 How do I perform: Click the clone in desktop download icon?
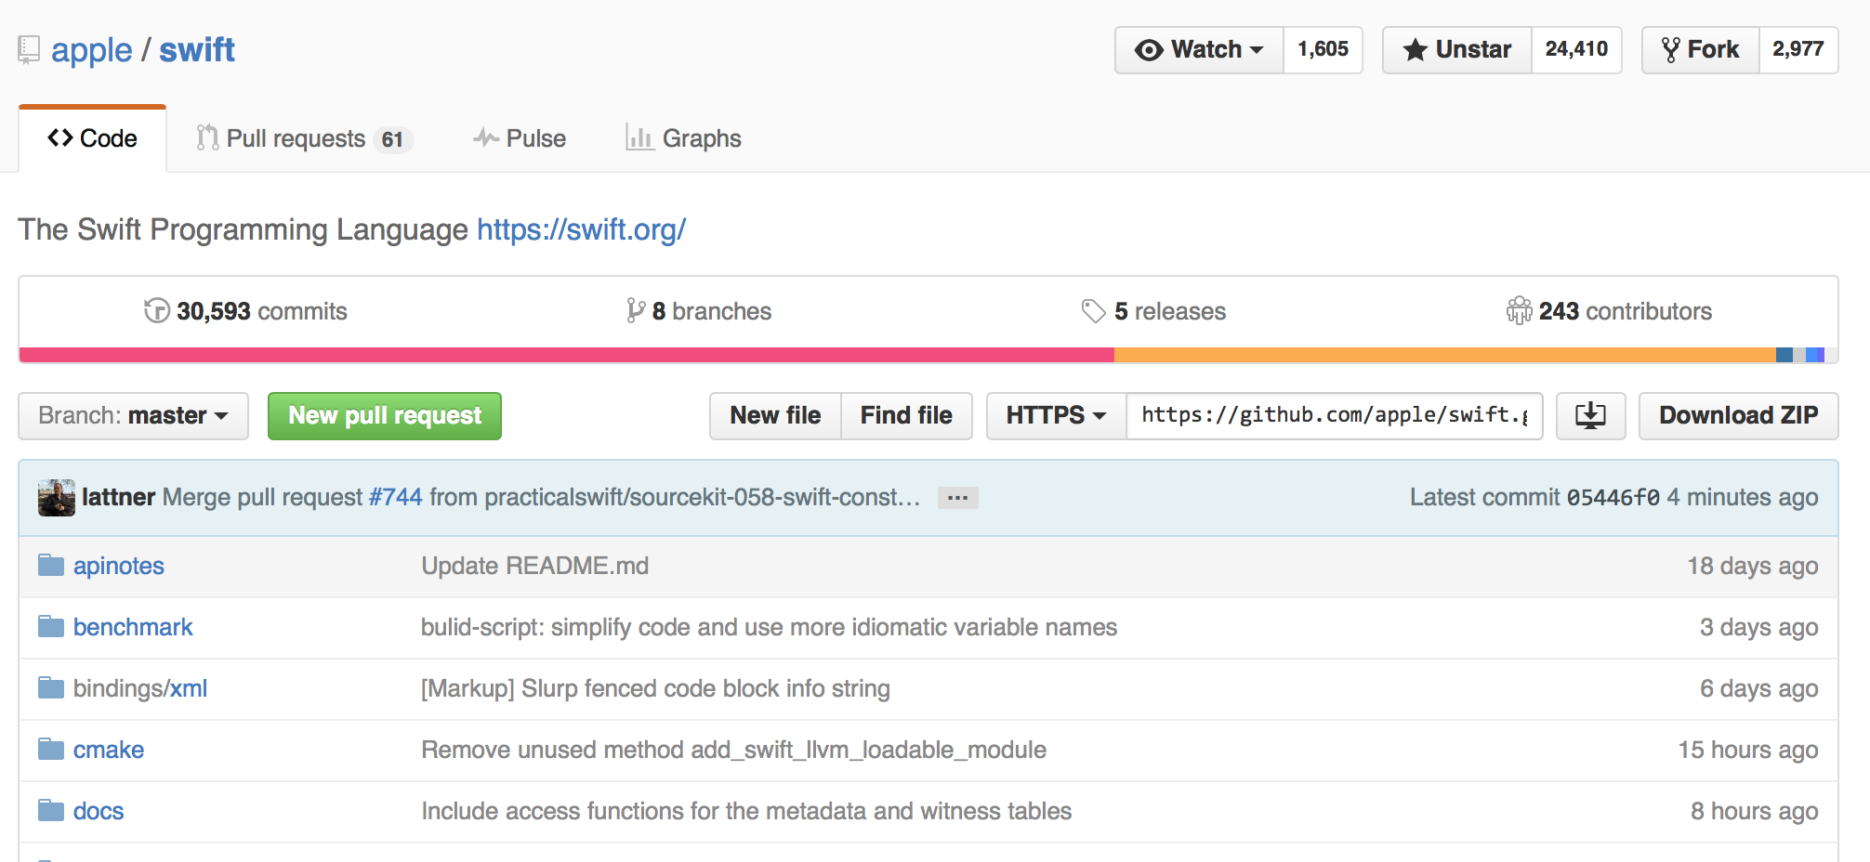point(1590,415)
